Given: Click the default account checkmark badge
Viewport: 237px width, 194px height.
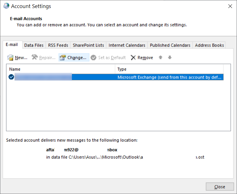Looking at the screenshot, I should [11, 77].
